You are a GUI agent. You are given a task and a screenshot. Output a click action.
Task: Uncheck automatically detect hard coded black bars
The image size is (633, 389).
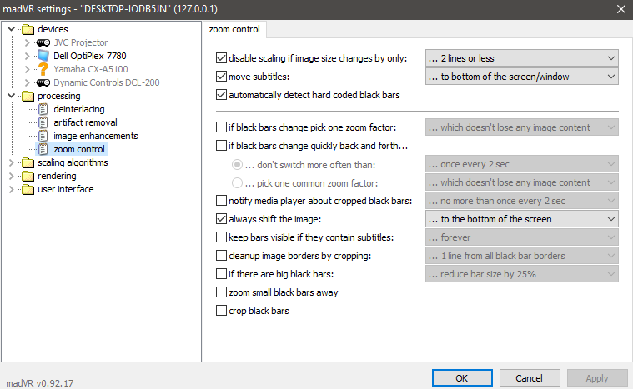click(x=221, y=95)
